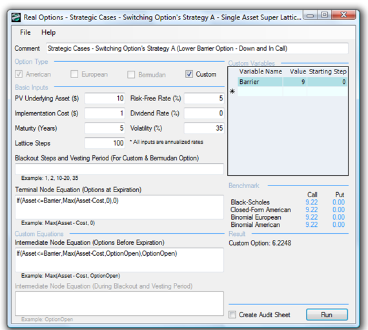Viewport: 368px width, 330px height.
Task: Click the Real Options app icon in title bar
Action: [x=16, y=17]
